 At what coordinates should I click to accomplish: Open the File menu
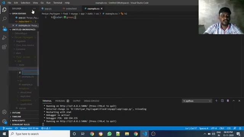pos(9,3)
